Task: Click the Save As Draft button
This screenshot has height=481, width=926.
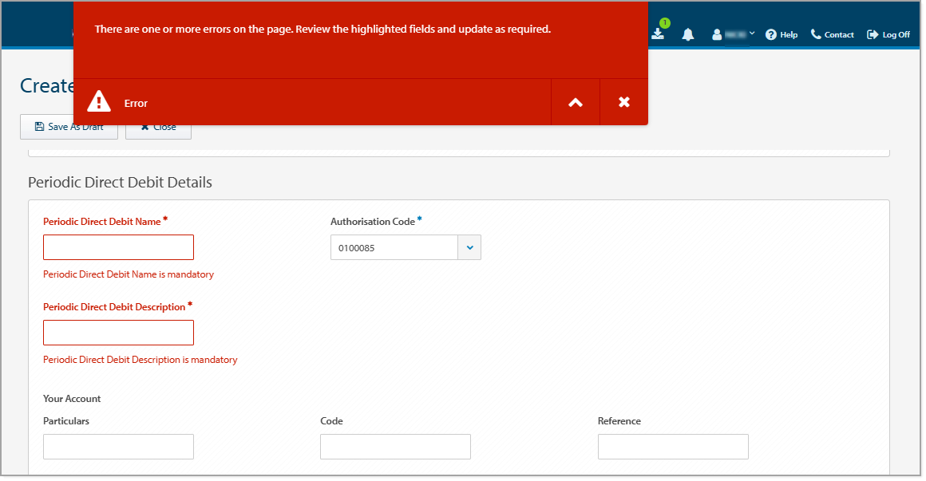Action: point(69,126)
